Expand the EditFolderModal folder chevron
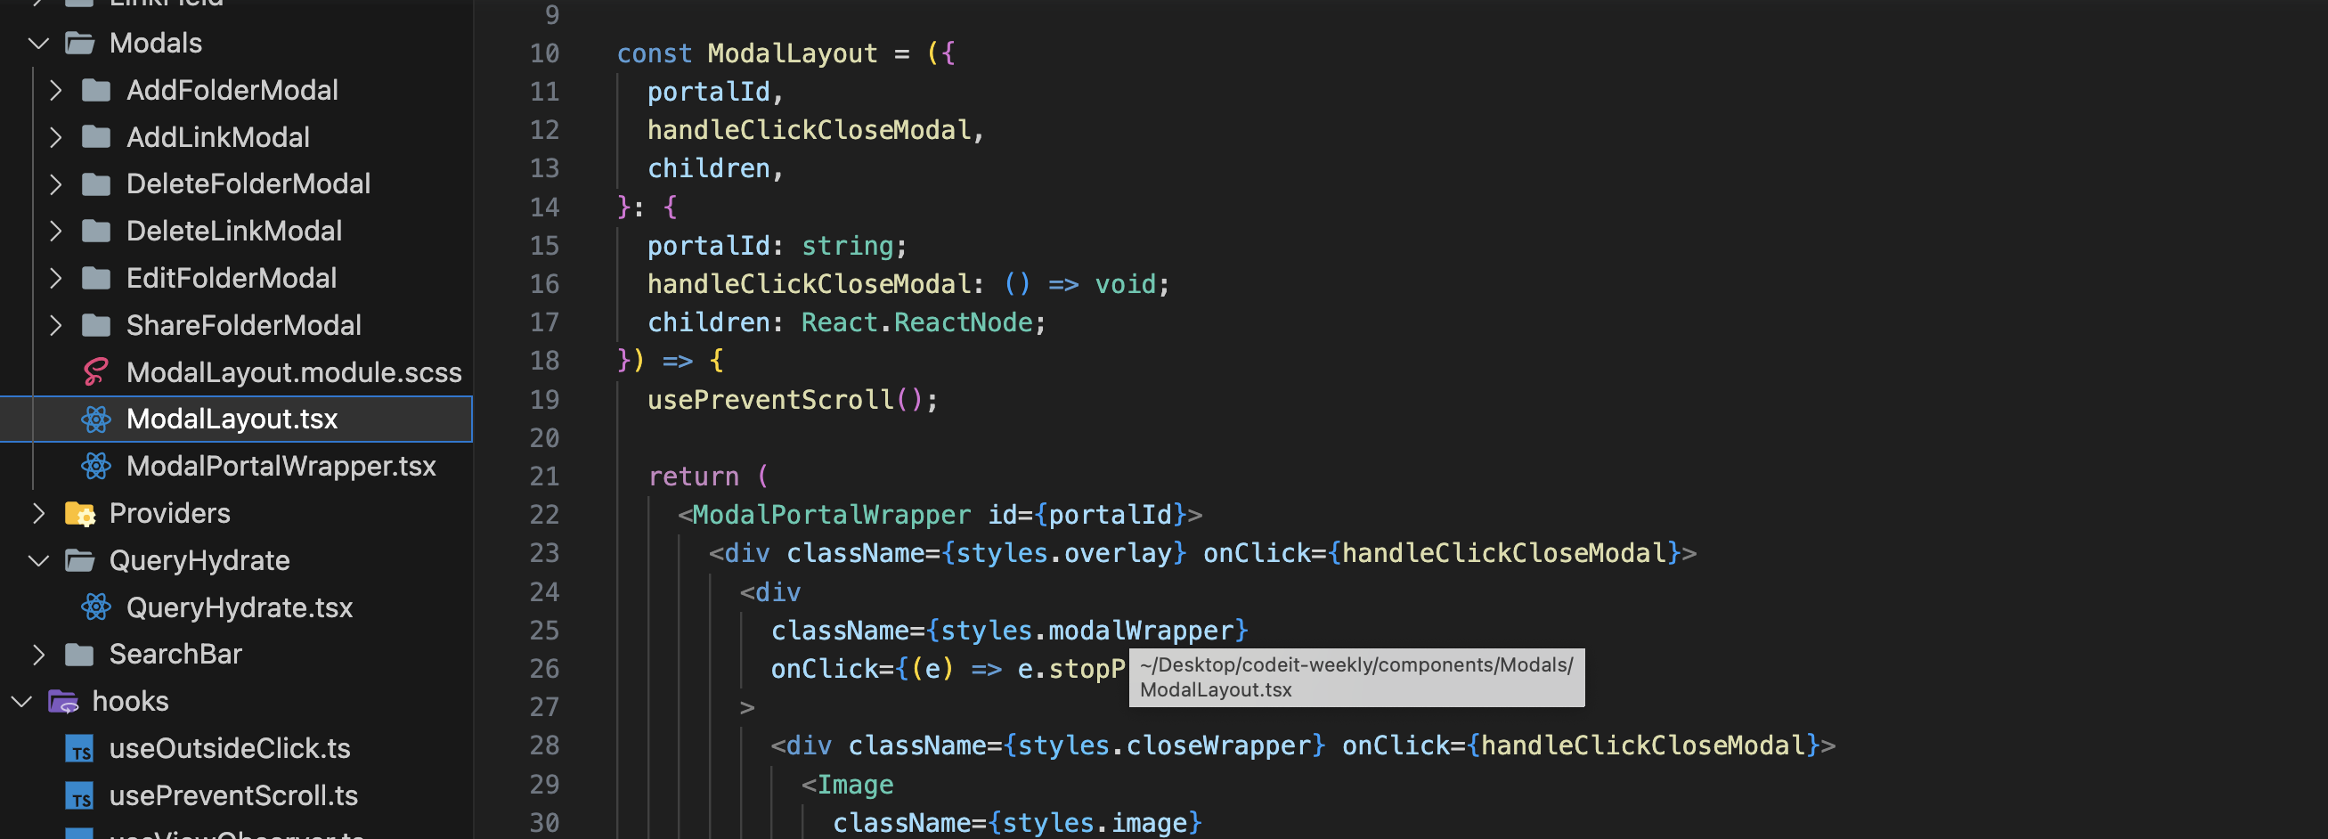This screenshot has width=2328, height=839. click(56, 279)
